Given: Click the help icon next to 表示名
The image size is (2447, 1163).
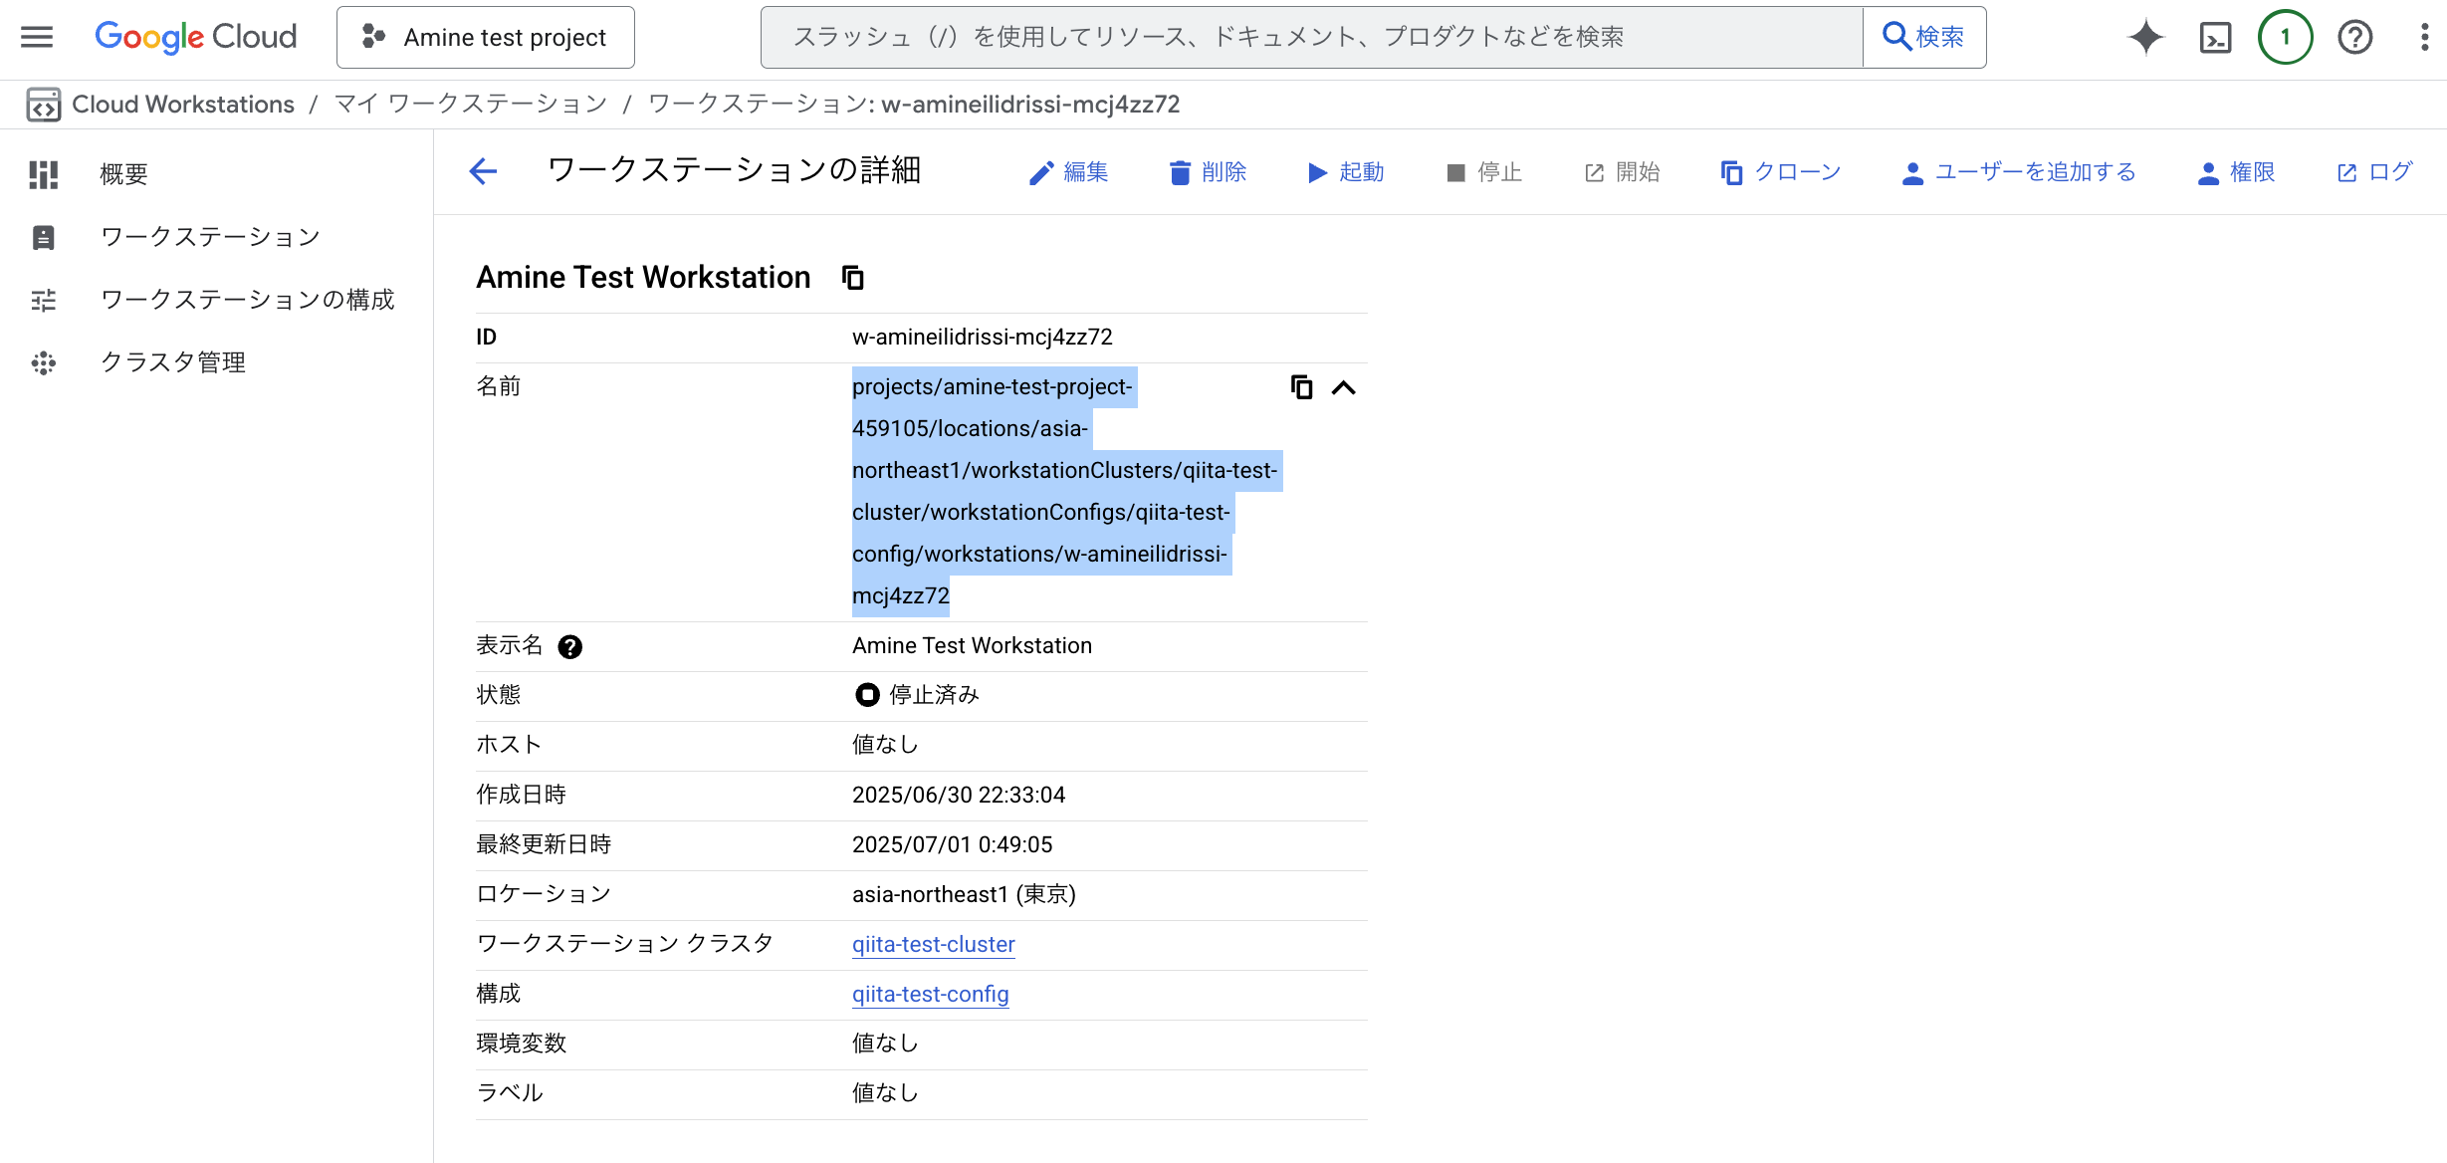Looking at the screenshot, I should (570, 646).
